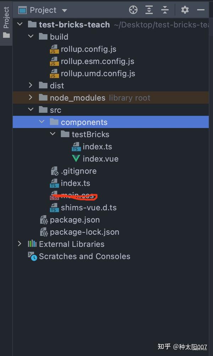Expand the dist folder
Image resolution: width=213 pixels, height=356 pixels.
tap(31, 85)
